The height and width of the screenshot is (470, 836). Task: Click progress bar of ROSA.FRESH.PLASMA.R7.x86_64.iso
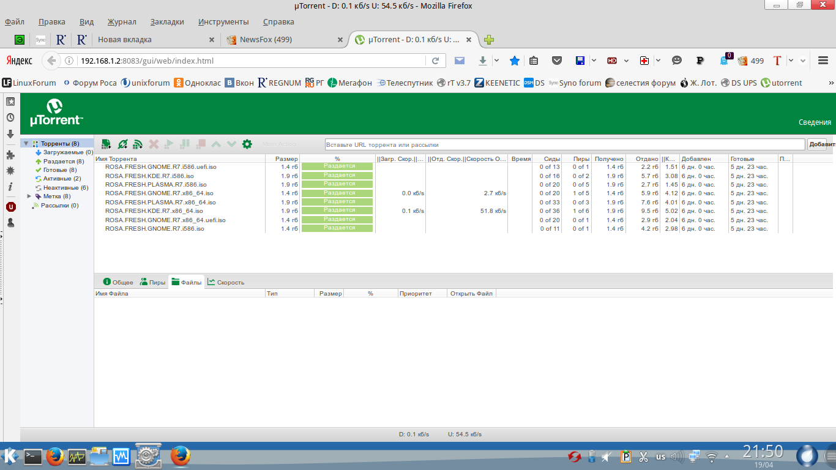click(x=337, y=201)
